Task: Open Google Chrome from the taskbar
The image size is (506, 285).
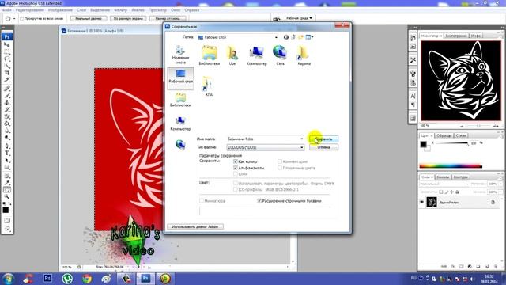Action: click(87, 279)
